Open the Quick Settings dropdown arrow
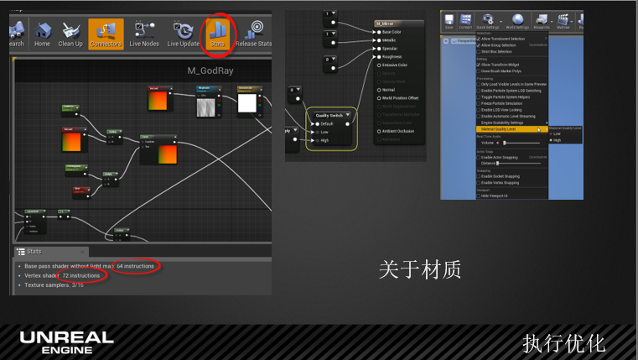This screenshot has width=638, height=360. click(501, 22)
